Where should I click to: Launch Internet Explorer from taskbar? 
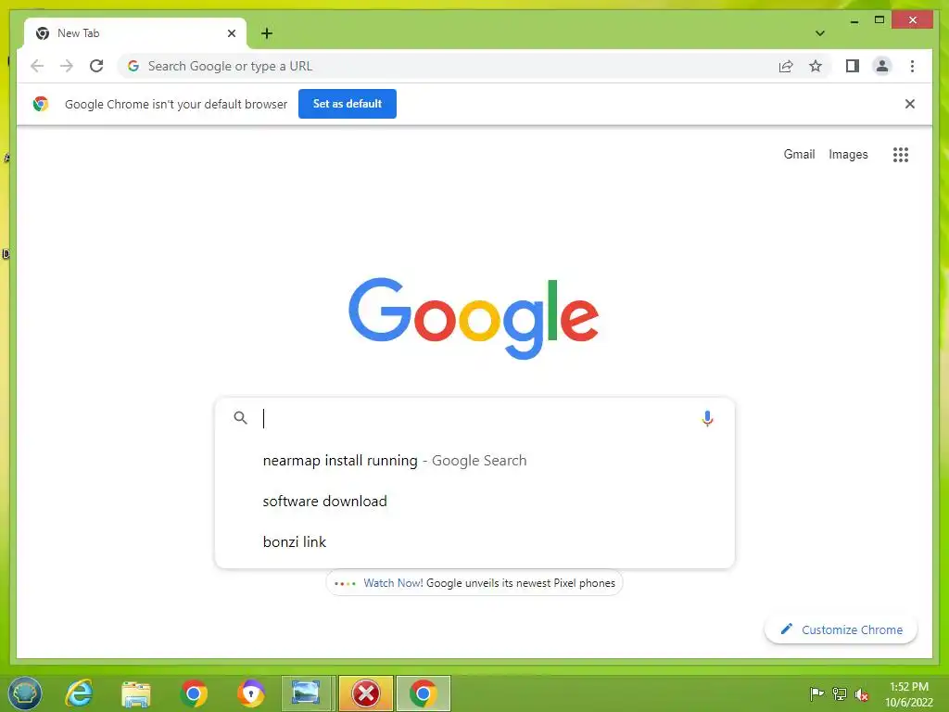[80, 693]
